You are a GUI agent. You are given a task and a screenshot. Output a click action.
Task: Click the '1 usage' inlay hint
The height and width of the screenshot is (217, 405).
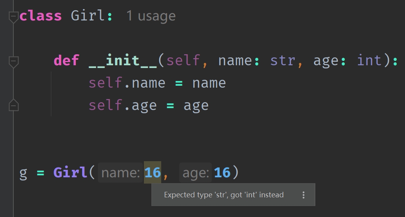coord(151,16)
